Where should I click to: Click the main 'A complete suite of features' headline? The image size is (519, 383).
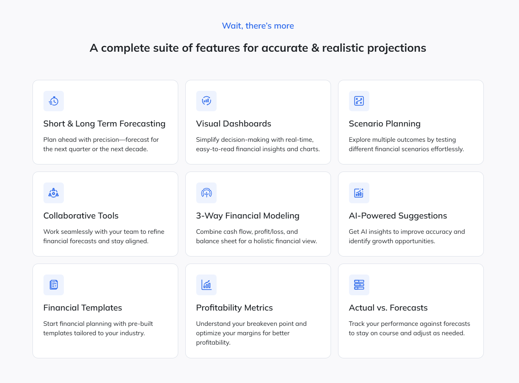click(258, 48)
